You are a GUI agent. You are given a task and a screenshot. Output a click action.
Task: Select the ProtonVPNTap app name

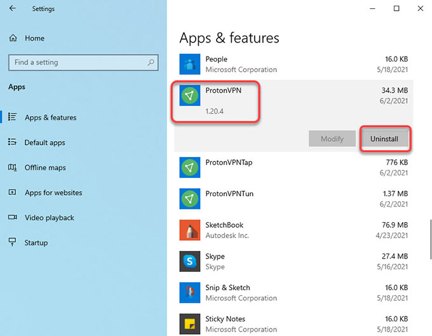(x=229, y=163)
